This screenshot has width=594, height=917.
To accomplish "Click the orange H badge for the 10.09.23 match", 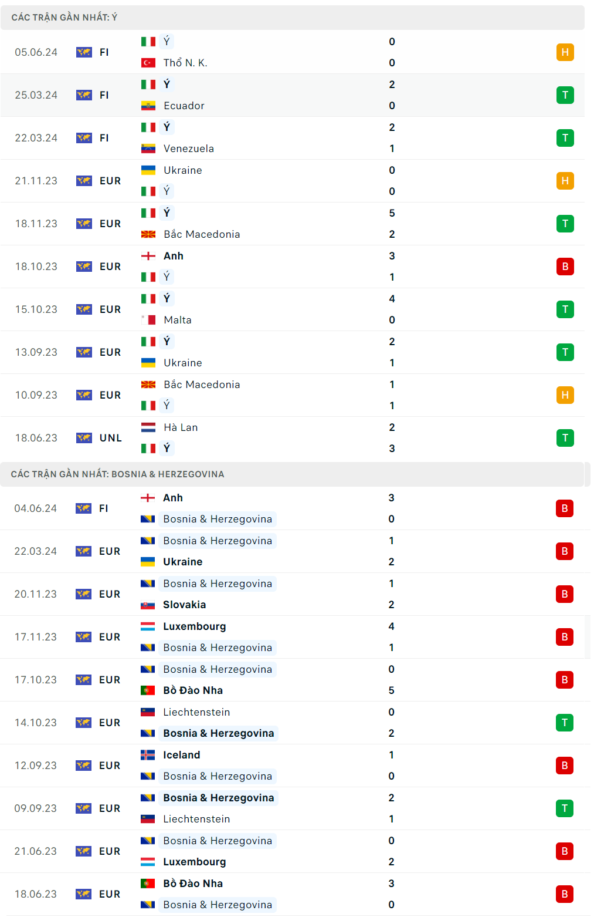I will [565, 395].
